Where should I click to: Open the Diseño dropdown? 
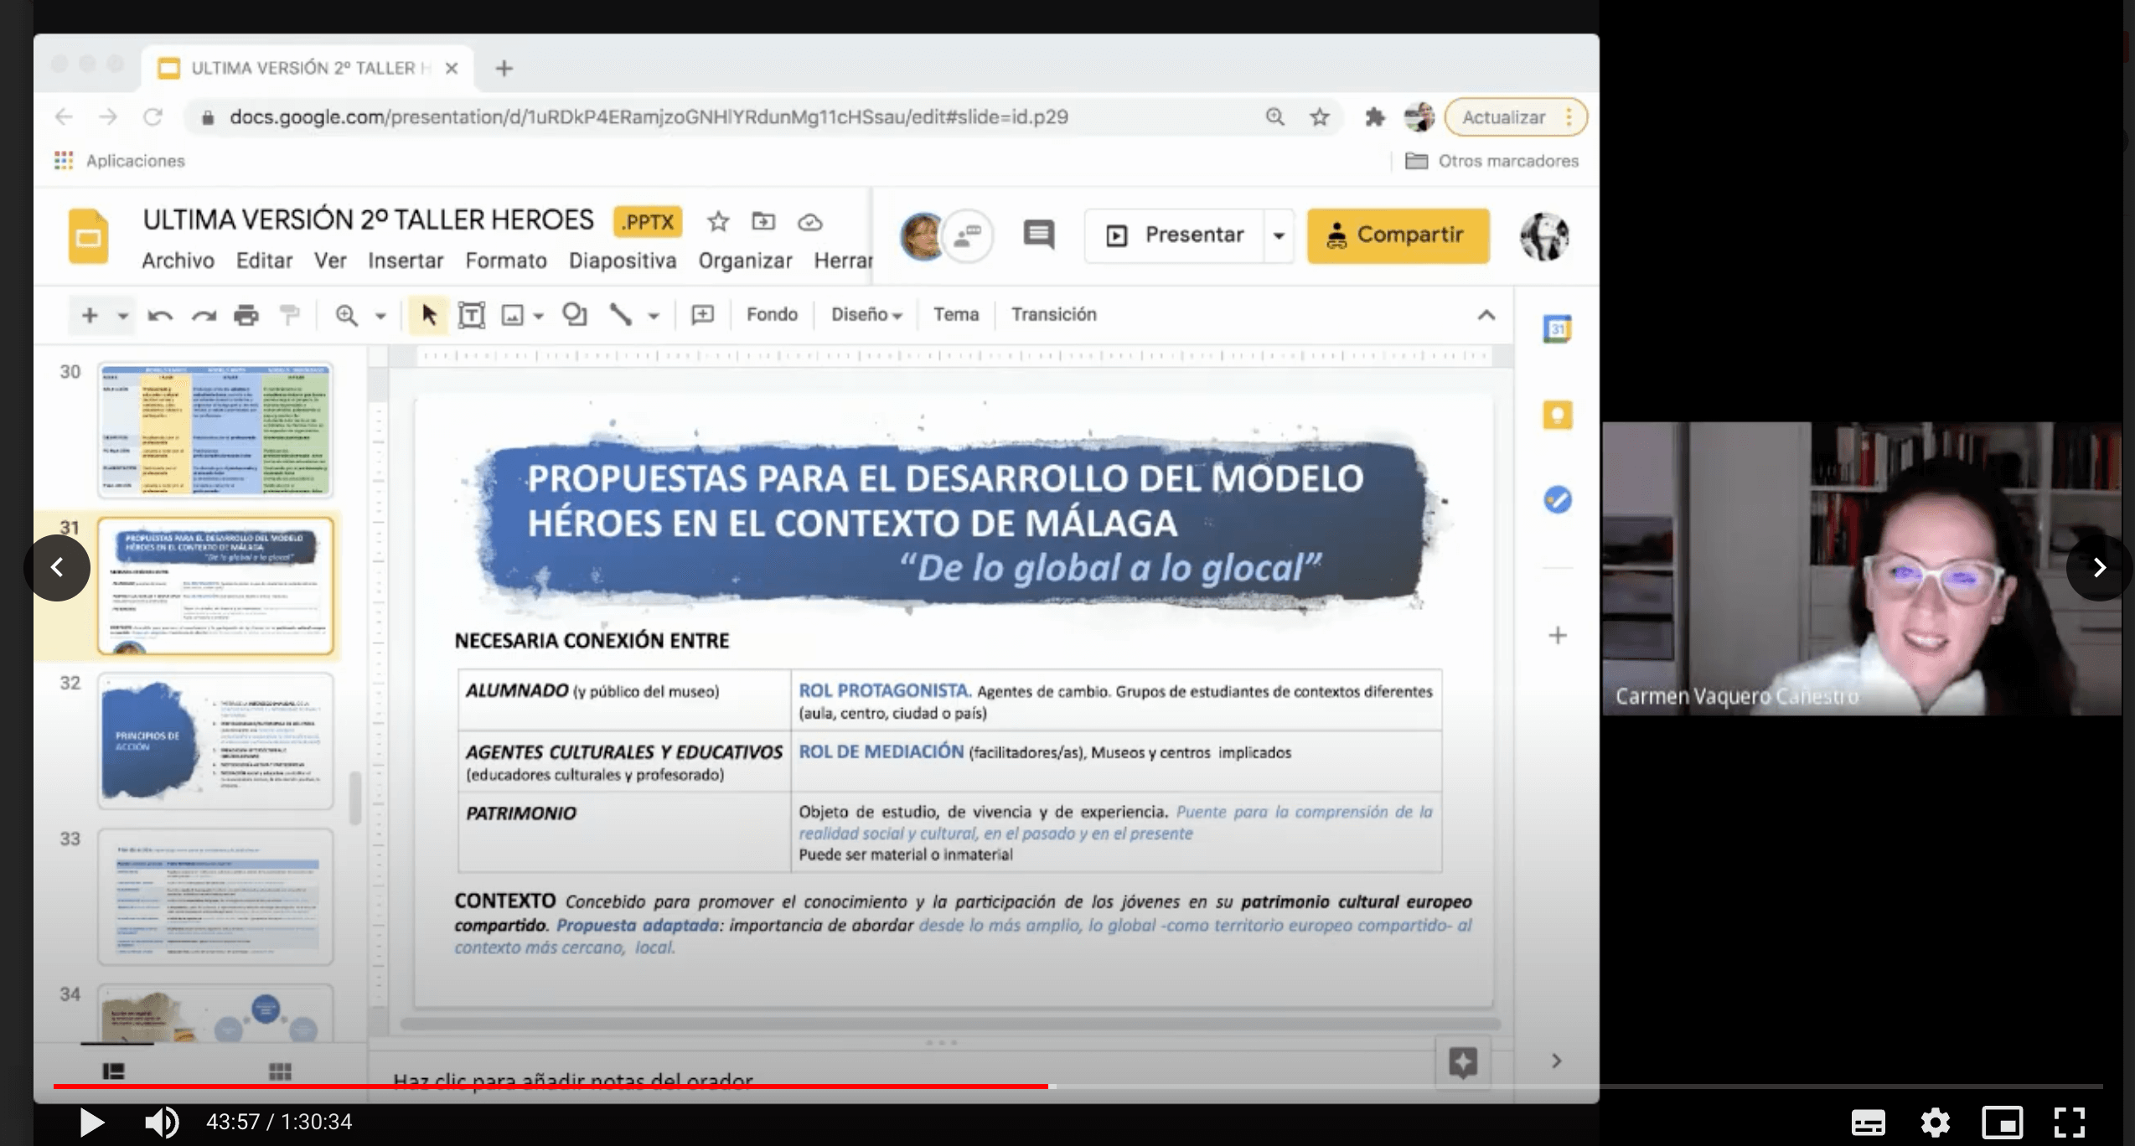[866, 315]
